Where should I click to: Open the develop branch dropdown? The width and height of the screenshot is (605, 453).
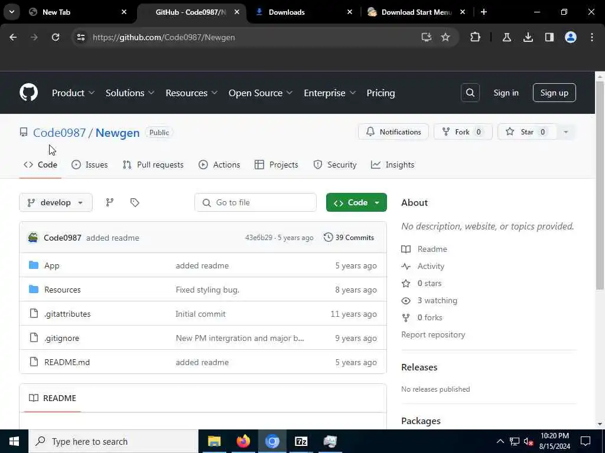(56, 202)
